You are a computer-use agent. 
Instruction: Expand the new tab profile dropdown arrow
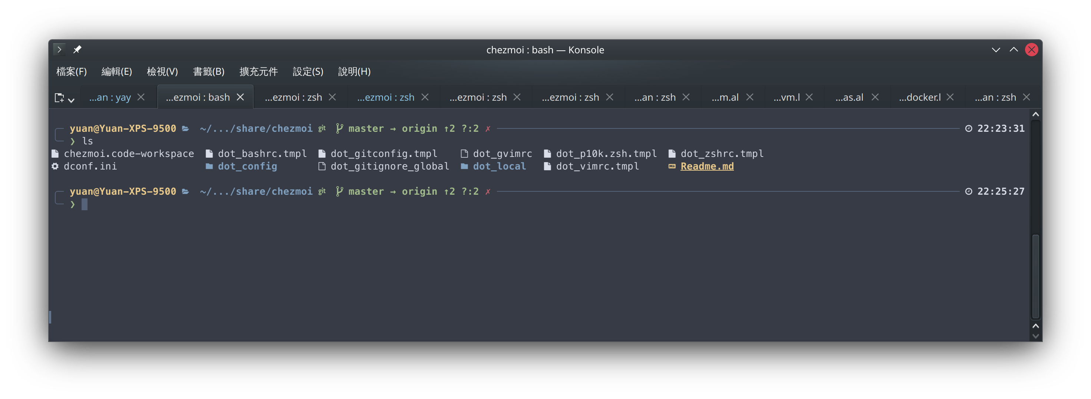[x=71, y=100]
